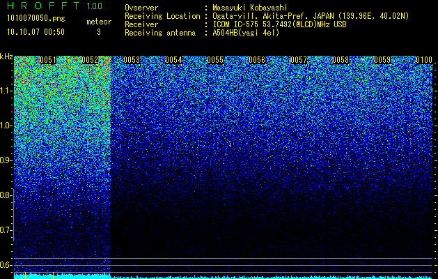Click the 0.7 kHz axis label

(6, 230)
